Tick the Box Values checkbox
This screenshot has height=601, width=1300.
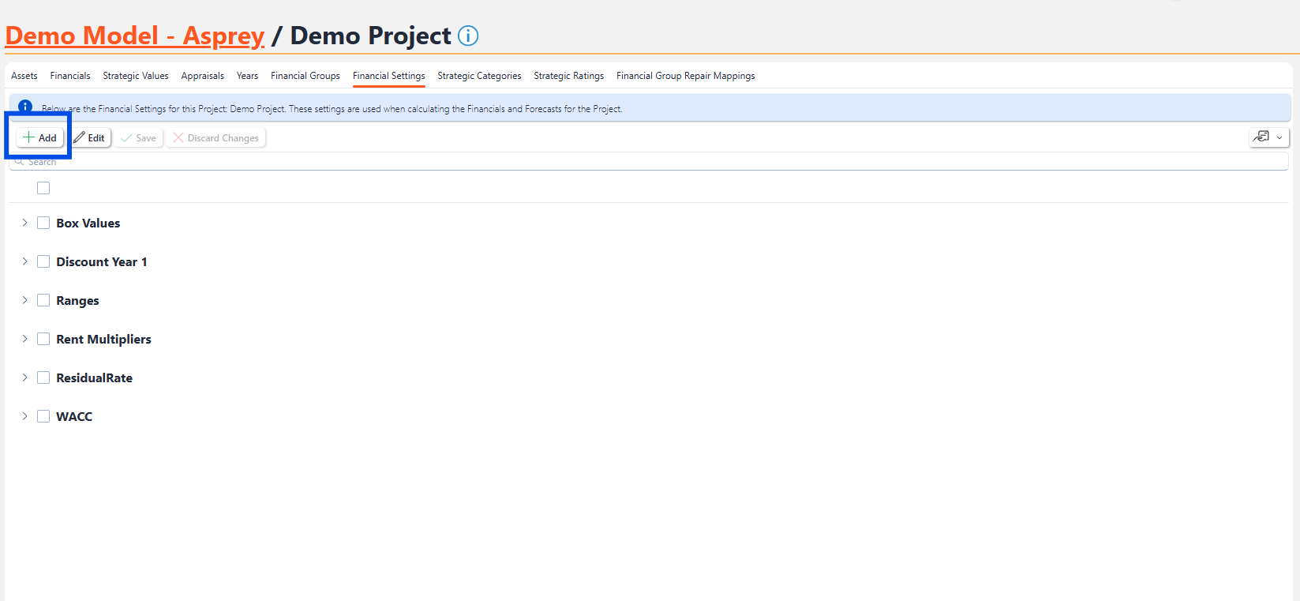[x=43, y=223]
